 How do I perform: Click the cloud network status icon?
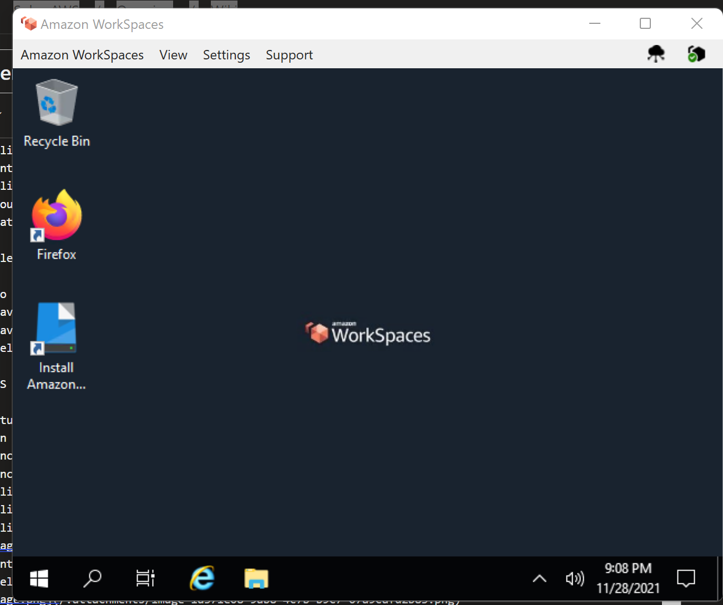[656, 53]
